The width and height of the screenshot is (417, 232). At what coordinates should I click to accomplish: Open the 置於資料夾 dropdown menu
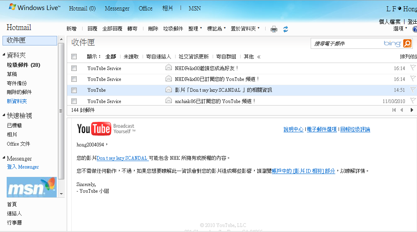pos(245,28)
